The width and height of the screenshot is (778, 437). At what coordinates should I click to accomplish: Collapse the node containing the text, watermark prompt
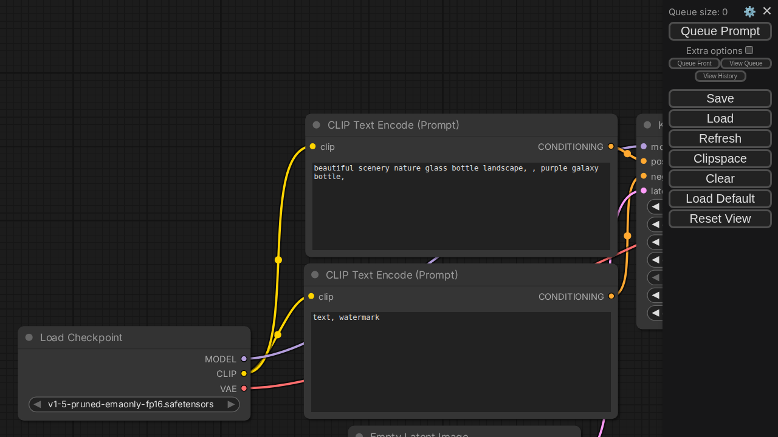[x=315, y=275]
